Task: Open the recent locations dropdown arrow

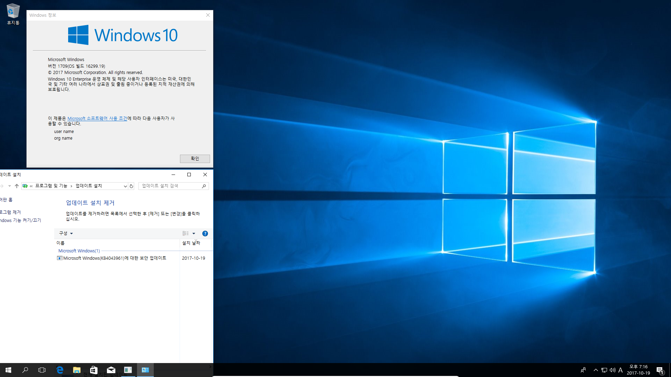Action: [9, 186]
